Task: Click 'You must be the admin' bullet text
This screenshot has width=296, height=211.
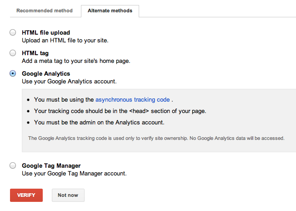Action: 99,123
